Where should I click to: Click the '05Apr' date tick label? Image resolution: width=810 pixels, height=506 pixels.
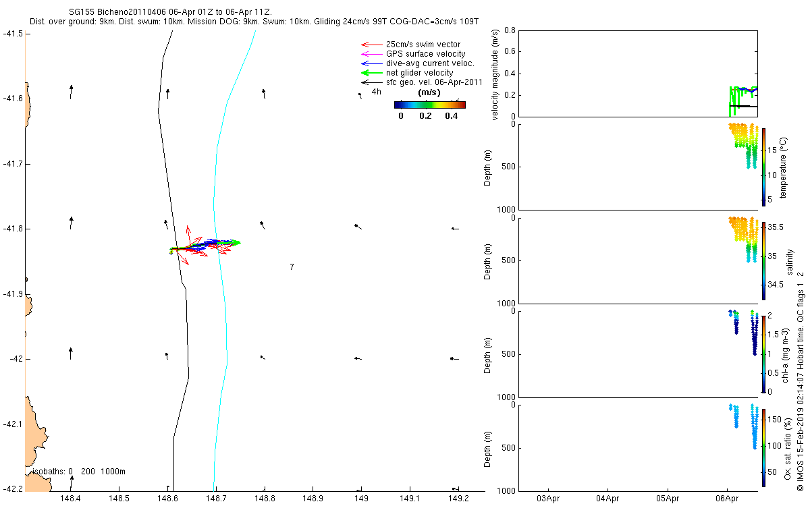(x=668, y=499)
